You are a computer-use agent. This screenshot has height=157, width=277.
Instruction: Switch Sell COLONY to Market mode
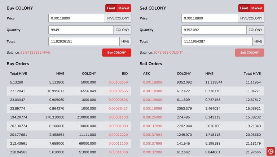point(257,8)
